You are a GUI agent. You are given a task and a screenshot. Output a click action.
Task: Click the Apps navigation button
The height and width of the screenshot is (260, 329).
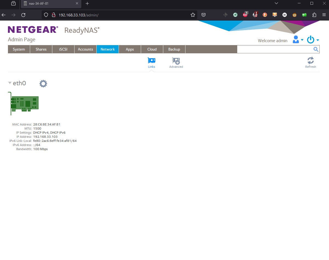coord(130,49)
